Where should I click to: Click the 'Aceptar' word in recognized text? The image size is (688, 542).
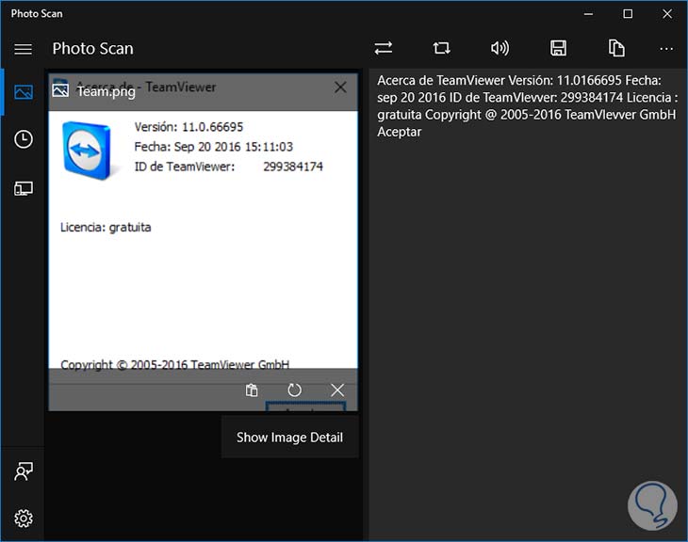pyautogui.click(x=400, y=132)
